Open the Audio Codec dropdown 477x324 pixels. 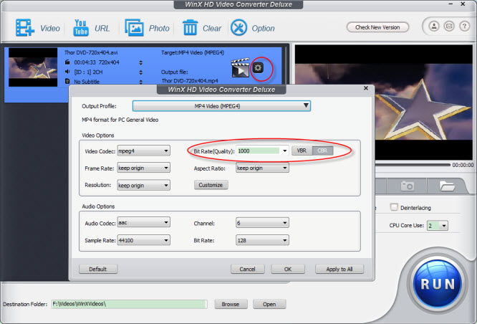tap(143, 223)
